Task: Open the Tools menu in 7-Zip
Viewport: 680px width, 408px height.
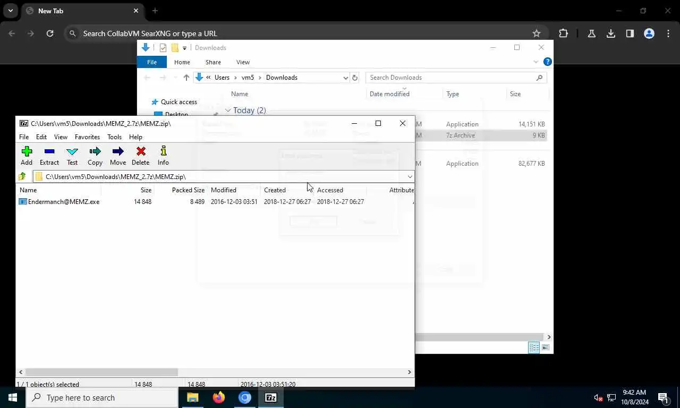Action: pos(114,137)
